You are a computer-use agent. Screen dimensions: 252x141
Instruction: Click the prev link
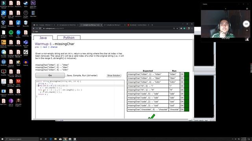click(37, 47)
